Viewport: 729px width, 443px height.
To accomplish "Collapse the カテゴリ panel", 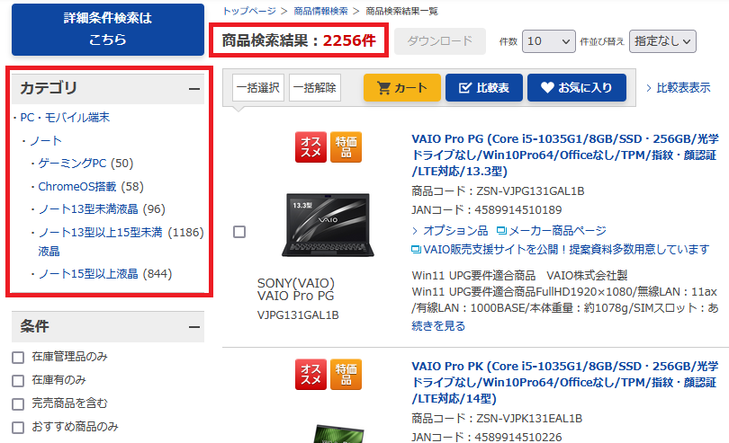I will coord(194,88).
